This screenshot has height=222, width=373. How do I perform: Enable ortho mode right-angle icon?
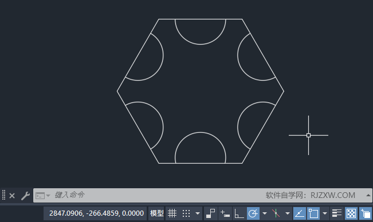pos(239,213)
